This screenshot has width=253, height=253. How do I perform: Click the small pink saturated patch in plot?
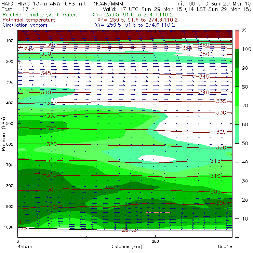tap(158, 213)
